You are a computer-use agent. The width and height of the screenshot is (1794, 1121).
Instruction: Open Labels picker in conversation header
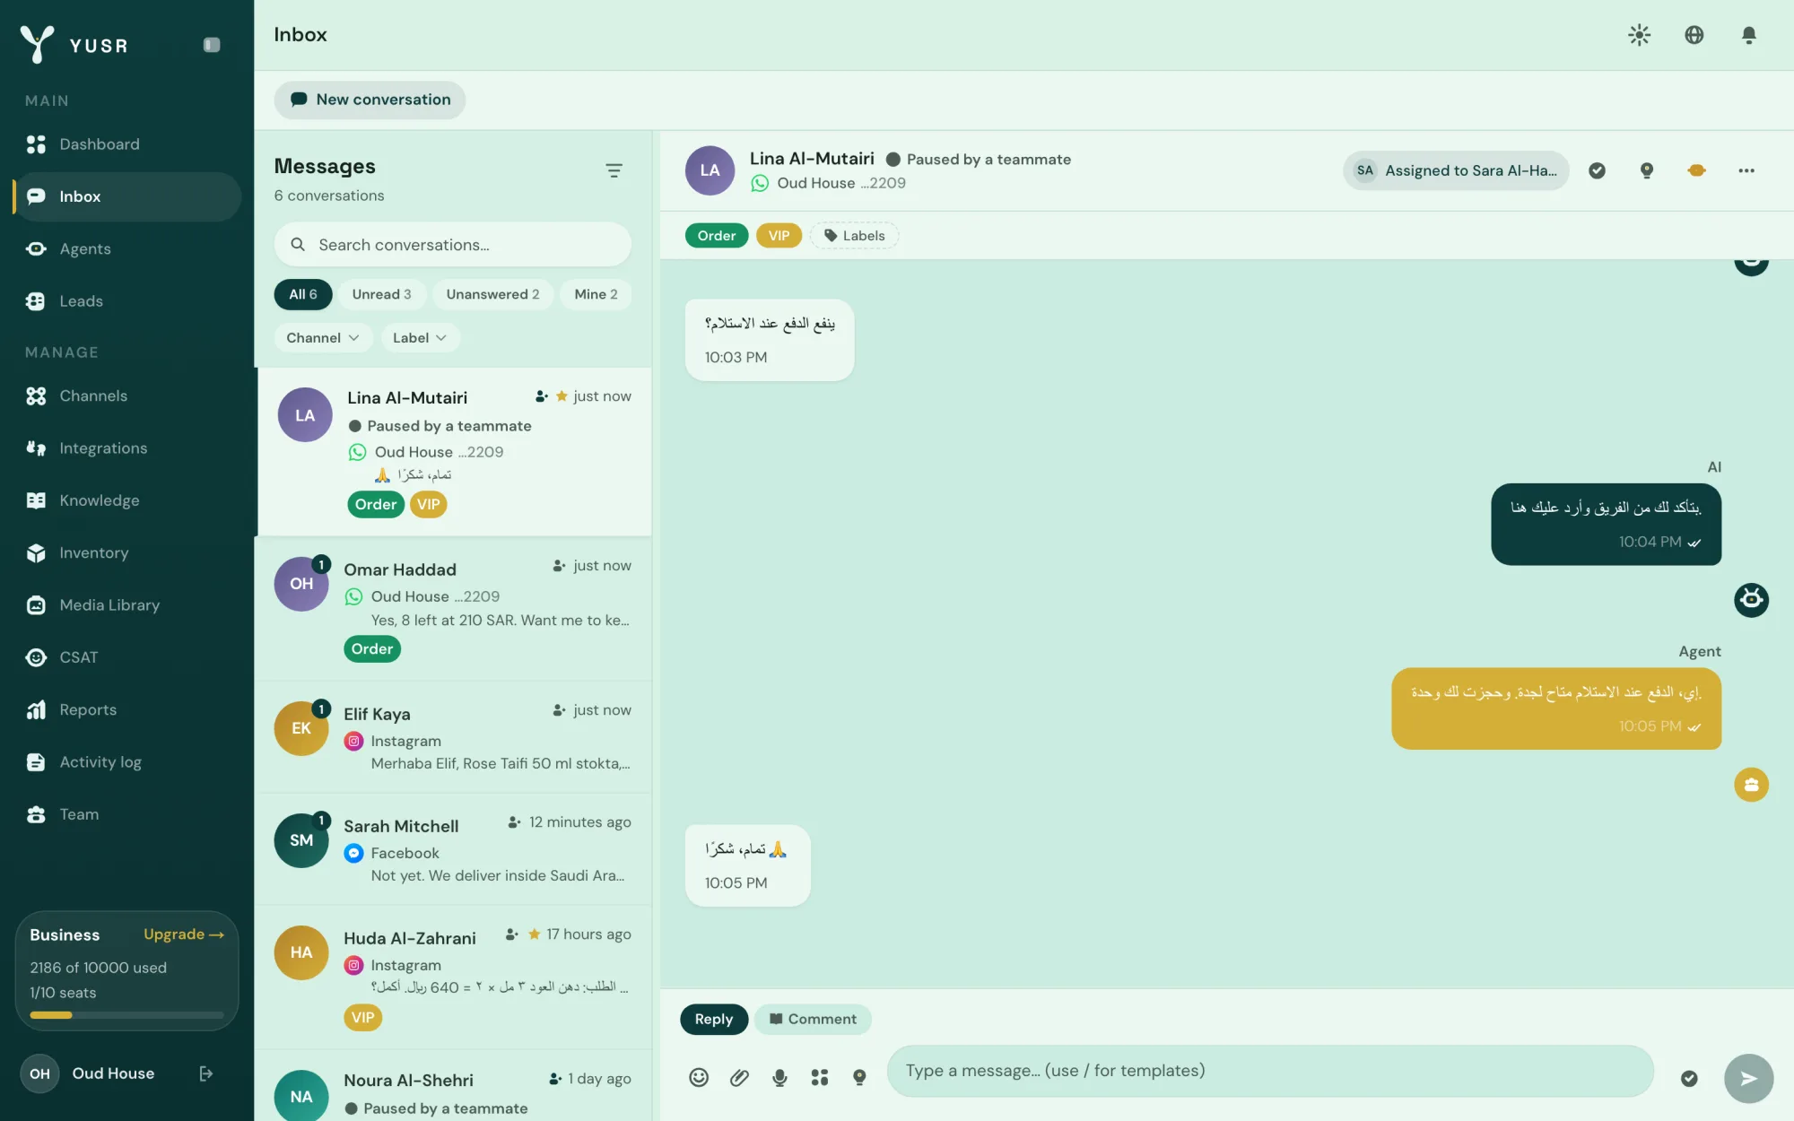pyautogui.click(x=854, y=236)
